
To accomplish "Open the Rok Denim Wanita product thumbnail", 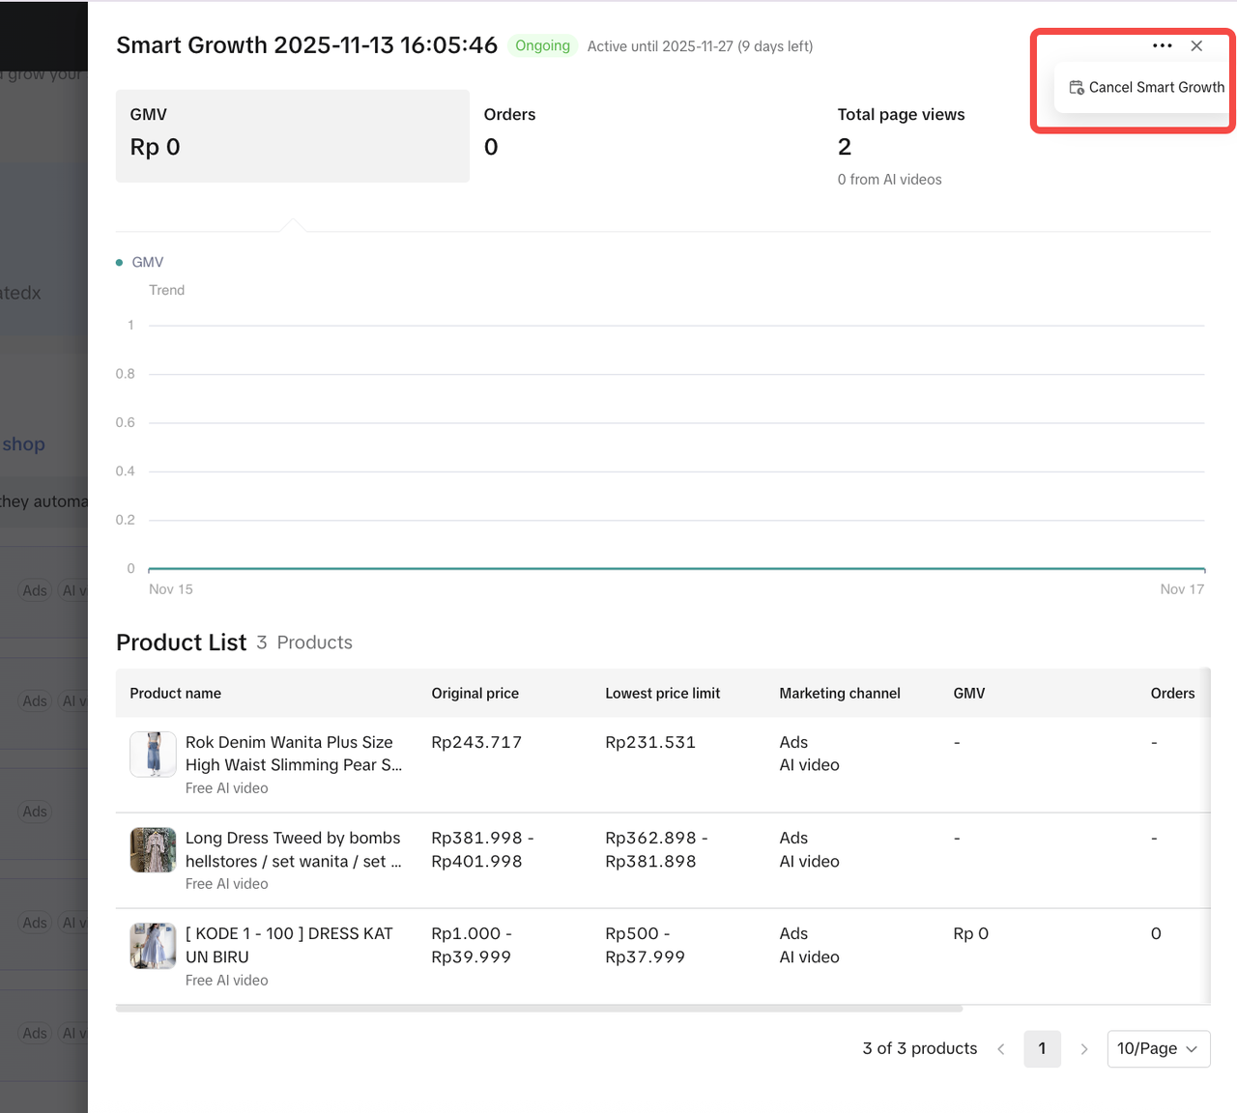I will click(x=153, y=755).
